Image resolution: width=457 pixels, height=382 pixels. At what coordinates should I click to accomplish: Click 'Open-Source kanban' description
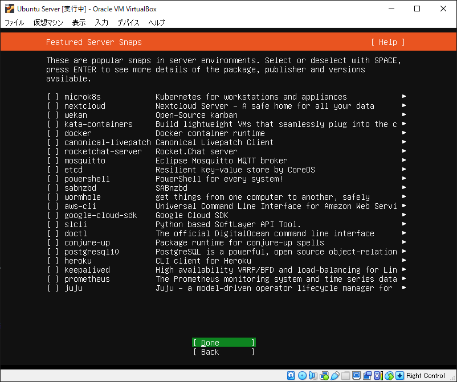click(x=197, y=115)
